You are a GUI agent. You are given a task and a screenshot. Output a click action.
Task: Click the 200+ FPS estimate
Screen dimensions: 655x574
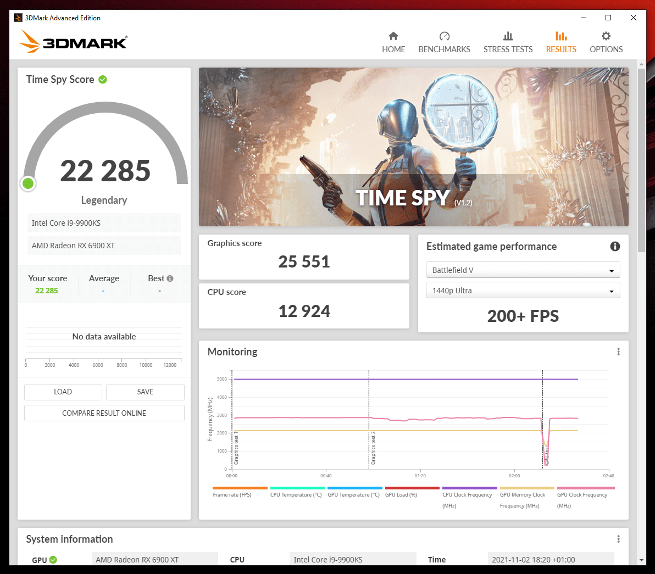click(523, 316)
